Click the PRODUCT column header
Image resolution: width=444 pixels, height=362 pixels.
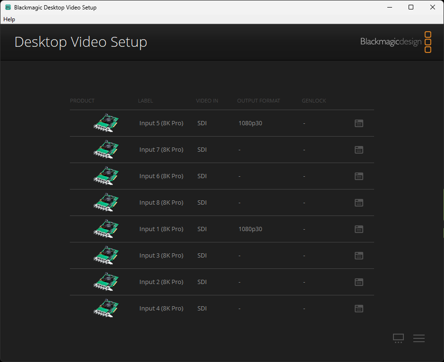pos(82,101)
